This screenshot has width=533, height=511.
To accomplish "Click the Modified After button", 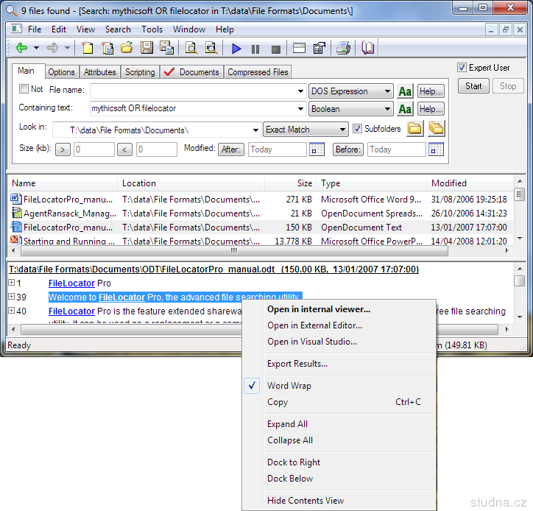I will [x=231, y=149].
